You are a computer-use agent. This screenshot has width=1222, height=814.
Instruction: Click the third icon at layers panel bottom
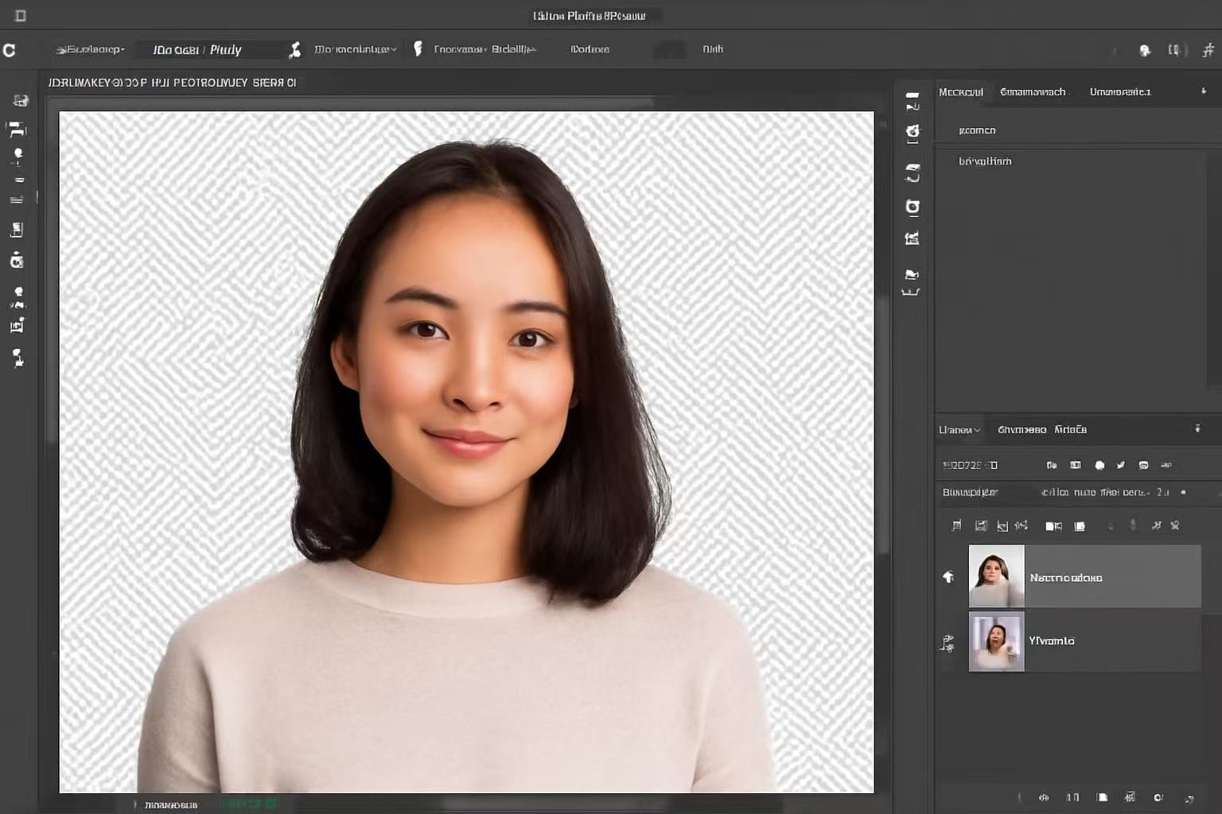coord(1102,797)
